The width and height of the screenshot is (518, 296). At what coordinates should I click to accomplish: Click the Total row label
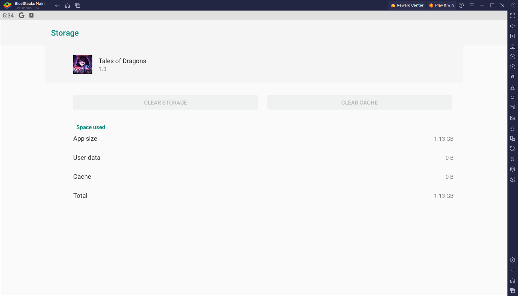click(x=80, y=196)
